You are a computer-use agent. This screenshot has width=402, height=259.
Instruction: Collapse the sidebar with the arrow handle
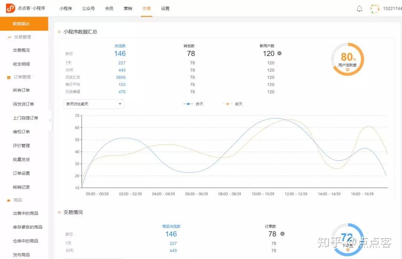[50, 120]
